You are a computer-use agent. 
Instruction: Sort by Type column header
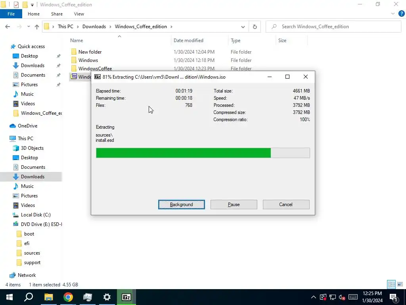click(x=236, y=41)
